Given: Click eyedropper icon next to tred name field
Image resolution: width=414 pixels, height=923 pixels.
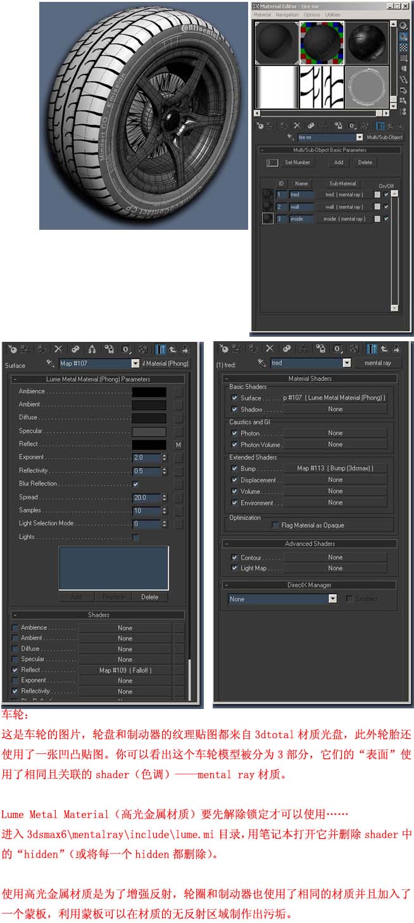Looking at the screenshot, I should 262,363.
